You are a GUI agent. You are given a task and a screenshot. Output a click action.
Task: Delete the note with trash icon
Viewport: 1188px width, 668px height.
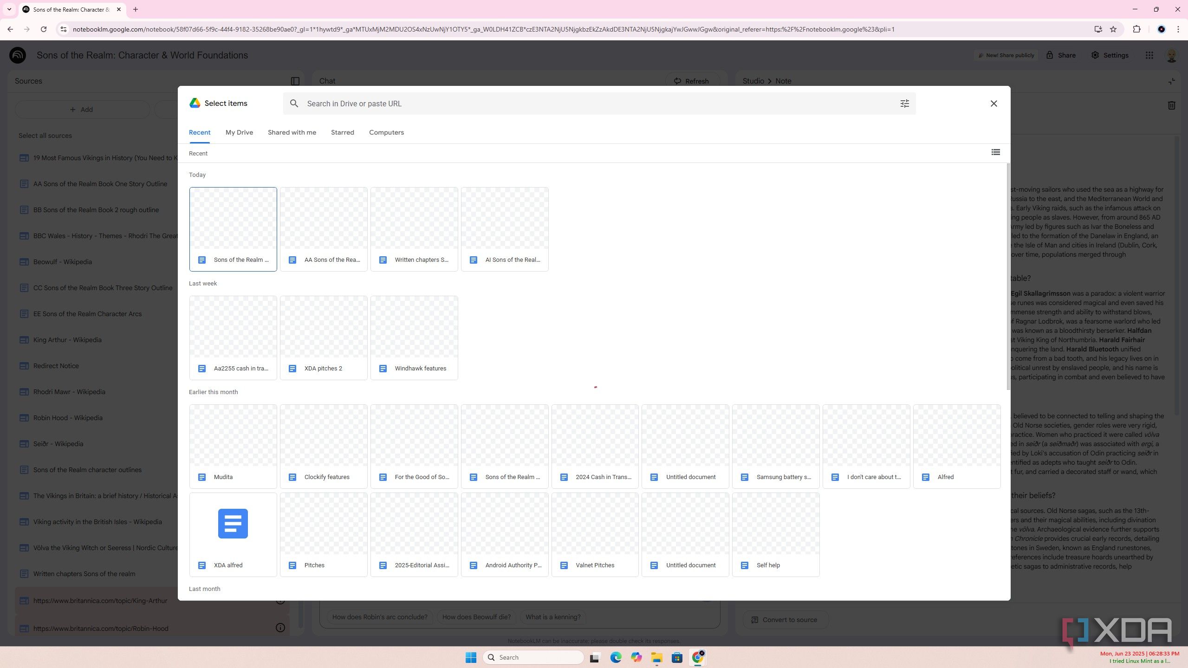click(1171, 105)
